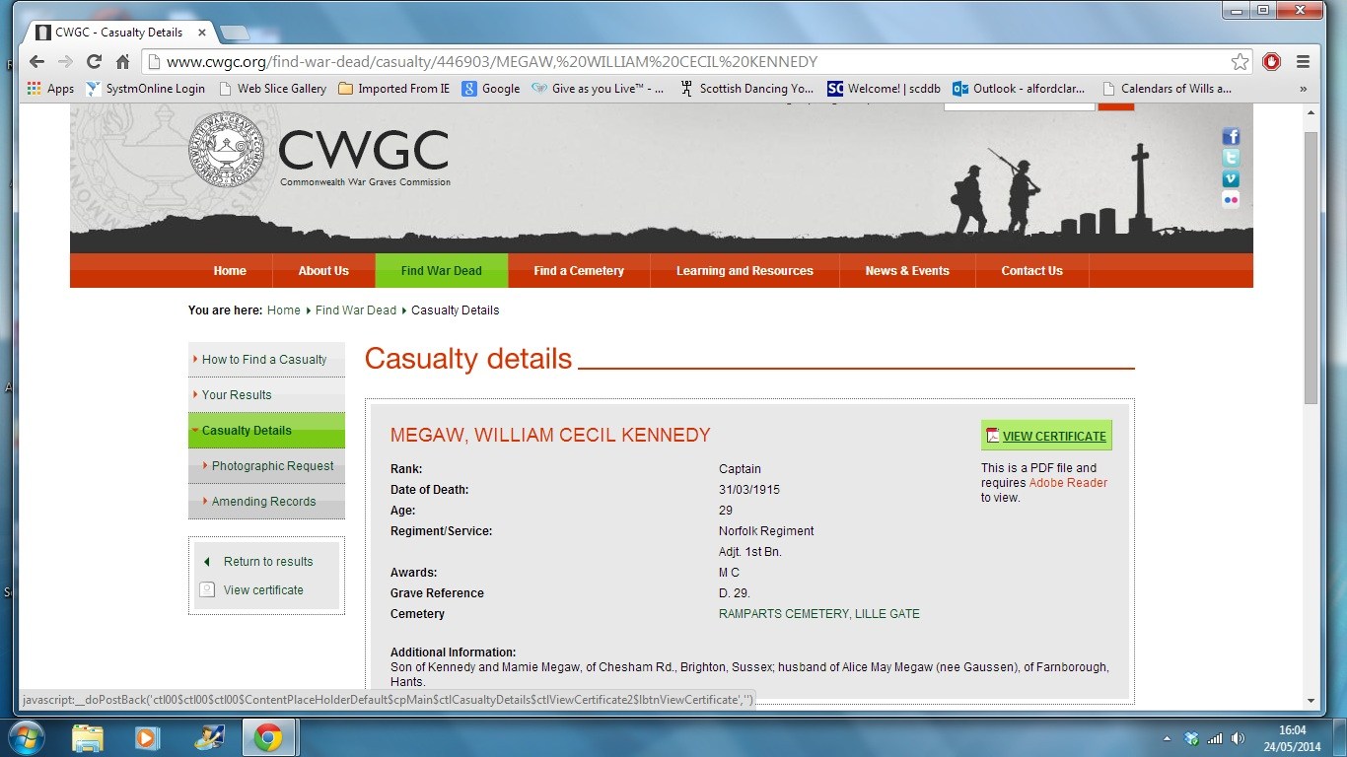The height and width of the screenshot is (757, 1347).
Task: Open the Facebook social icon
Action: tap(1231, 137)
